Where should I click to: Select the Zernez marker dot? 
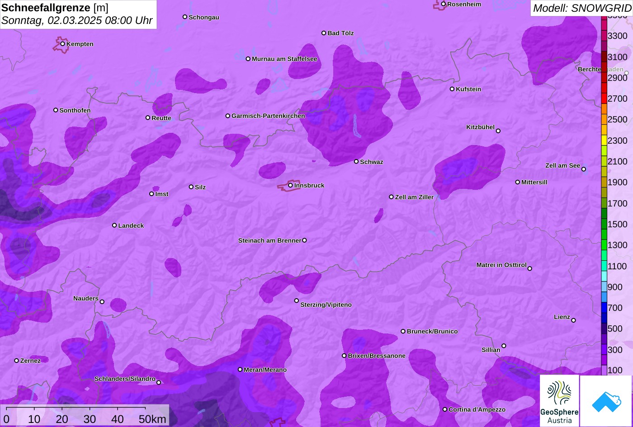point(17,361)
